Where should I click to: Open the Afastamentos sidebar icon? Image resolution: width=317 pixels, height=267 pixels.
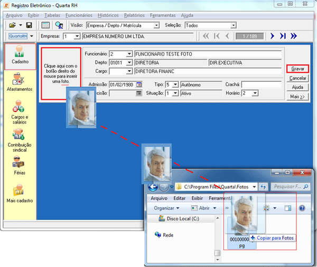pos(20,81)
